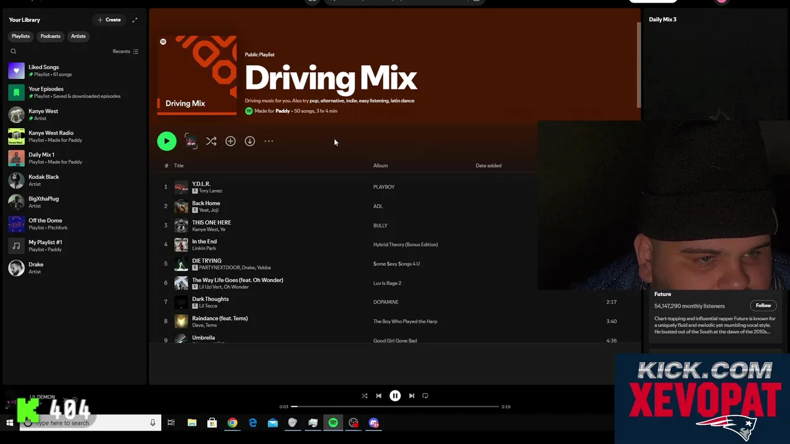Open Future's artist name in sidebar
790x444 pixels.
coord(662,294)
